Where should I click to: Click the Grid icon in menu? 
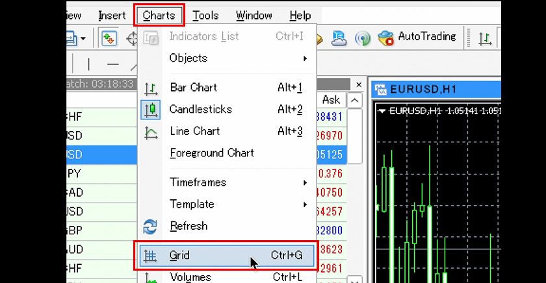coord(150,256)
